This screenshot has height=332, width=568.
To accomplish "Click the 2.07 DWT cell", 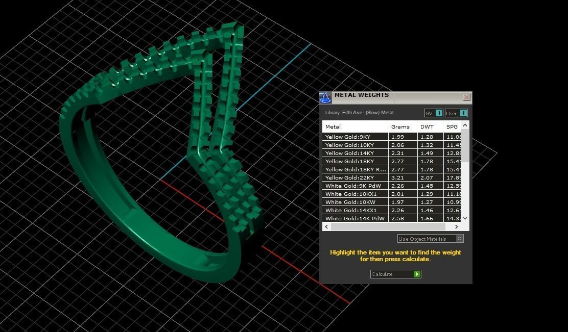I will click(431, 177).
